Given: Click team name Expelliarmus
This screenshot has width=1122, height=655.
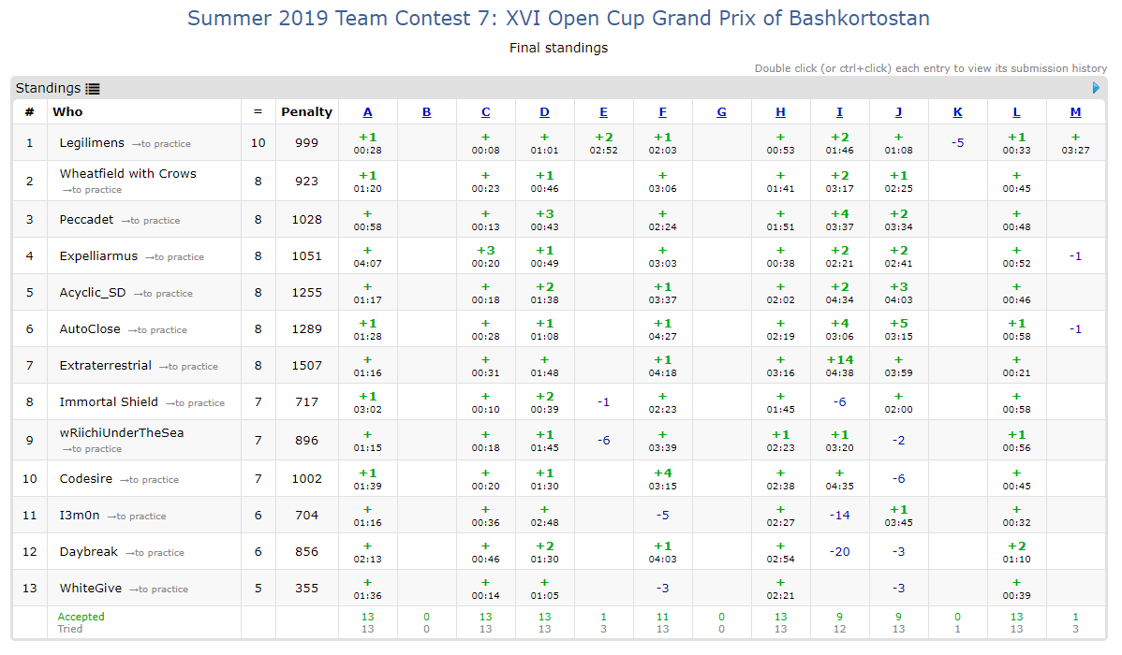Looking at the screenshot, I should point(98,256).
